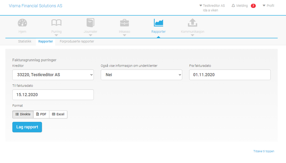Click the Melding bell icon
The image size is (286, 163).
point(233,6)
